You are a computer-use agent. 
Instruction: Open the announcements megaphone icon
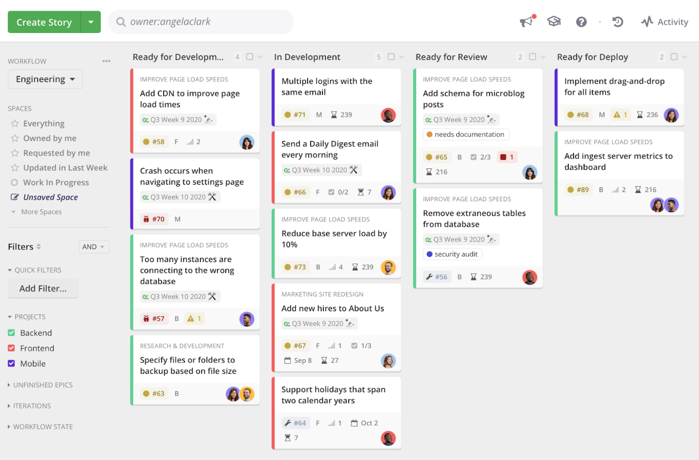click(526, 22)
